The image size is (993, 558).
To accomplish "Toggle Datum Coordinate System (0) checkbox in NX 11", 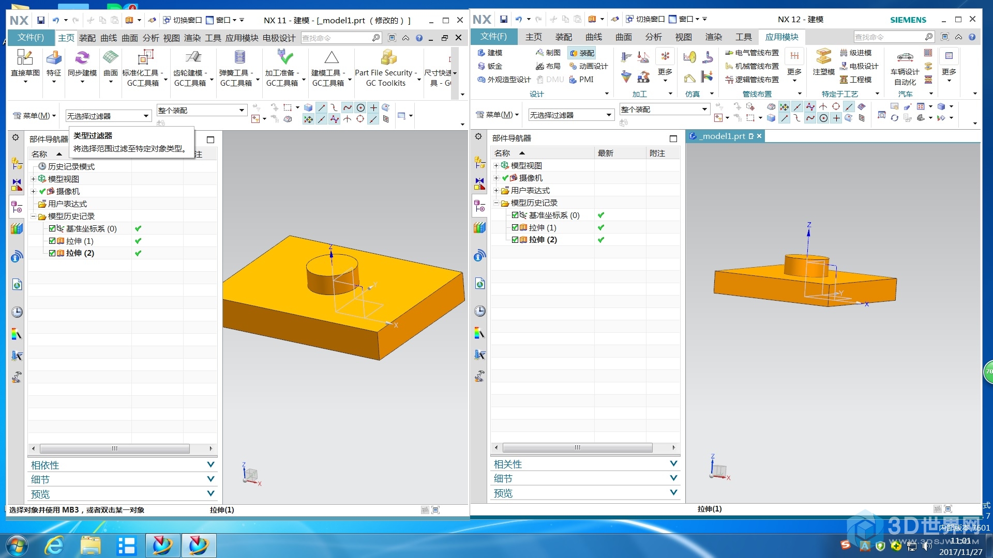I will pos(52,228).
